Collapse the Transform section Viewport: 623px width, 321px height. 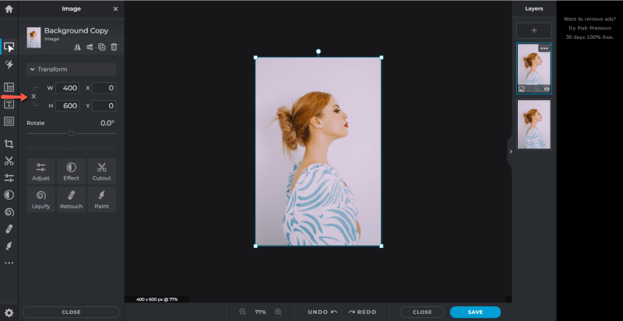[33, 69]
